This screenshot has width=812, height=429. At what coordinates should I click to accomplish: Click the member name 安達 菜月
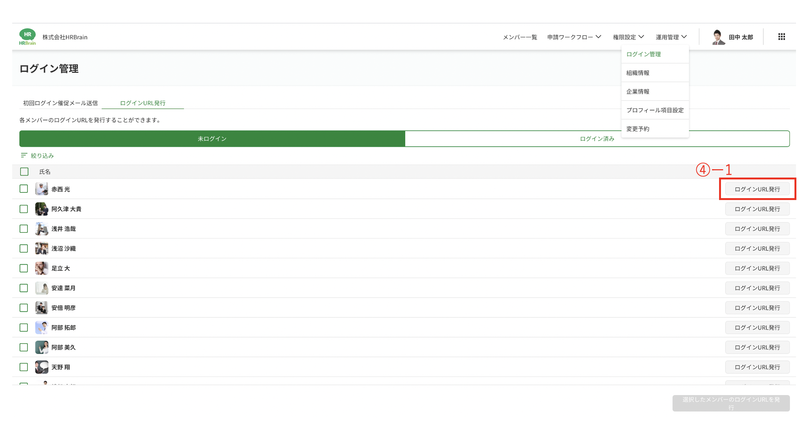[64, 288]
